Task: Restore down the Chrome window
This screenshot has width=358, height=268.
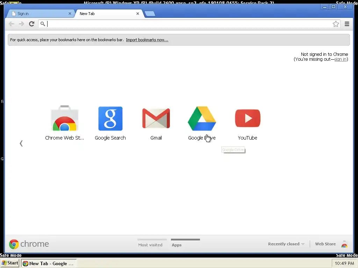Action: click(x=334, y=7)
